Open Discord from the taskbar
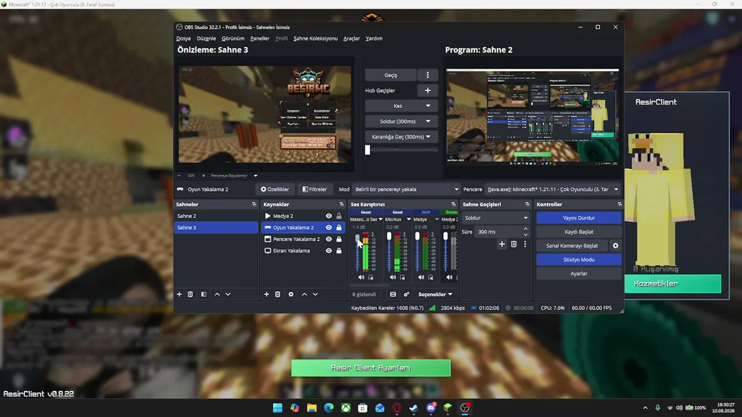742x417 pixels. [x=431, y=408]
